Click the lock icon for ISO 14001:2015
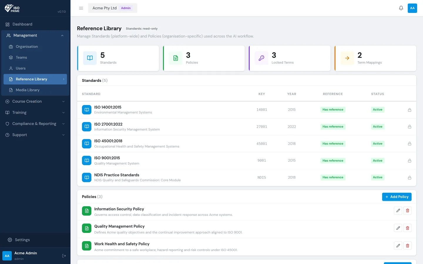Image resolution: width=423 pixels, height=264 pixels. click(x=409, y=110)
